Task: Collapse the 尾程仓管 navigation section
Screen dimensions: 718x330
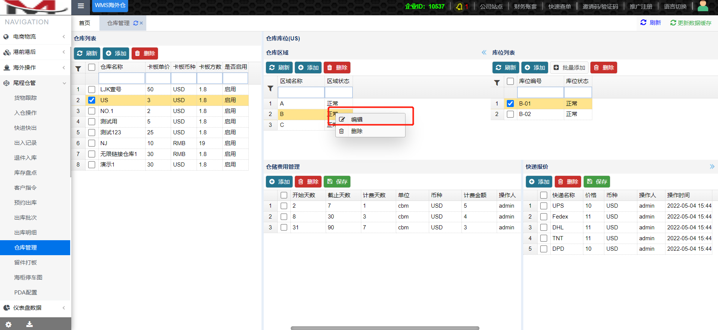Action: [35, 83]
